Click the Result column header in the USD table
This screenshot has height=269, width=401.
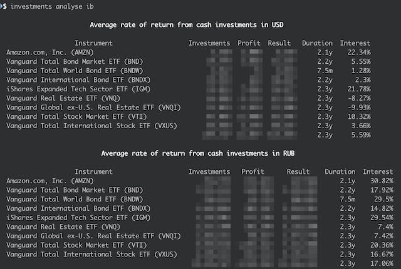[x=279, y=43]
